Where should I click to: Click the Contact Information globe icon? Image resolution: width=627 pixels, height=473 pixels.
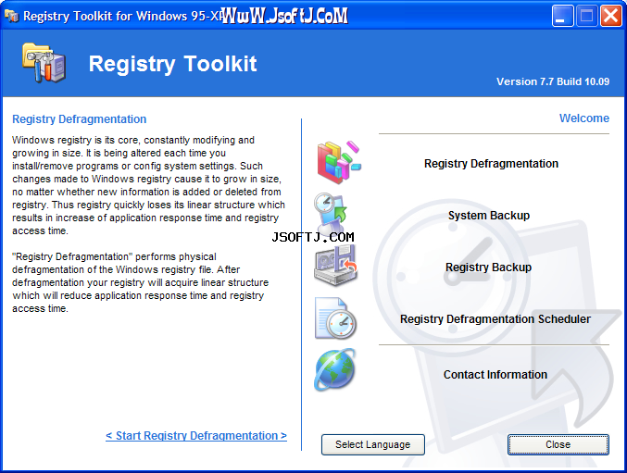335,369
